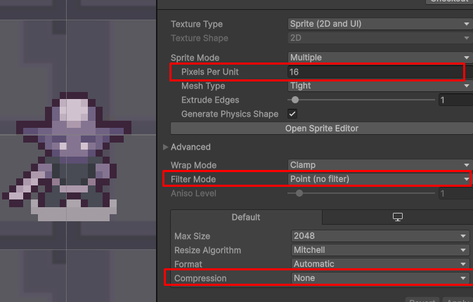The width and height of the screenshot is (473, 302).
Task: Change Filter Mode from Point (no filter)
Action: tap(380, 179)
